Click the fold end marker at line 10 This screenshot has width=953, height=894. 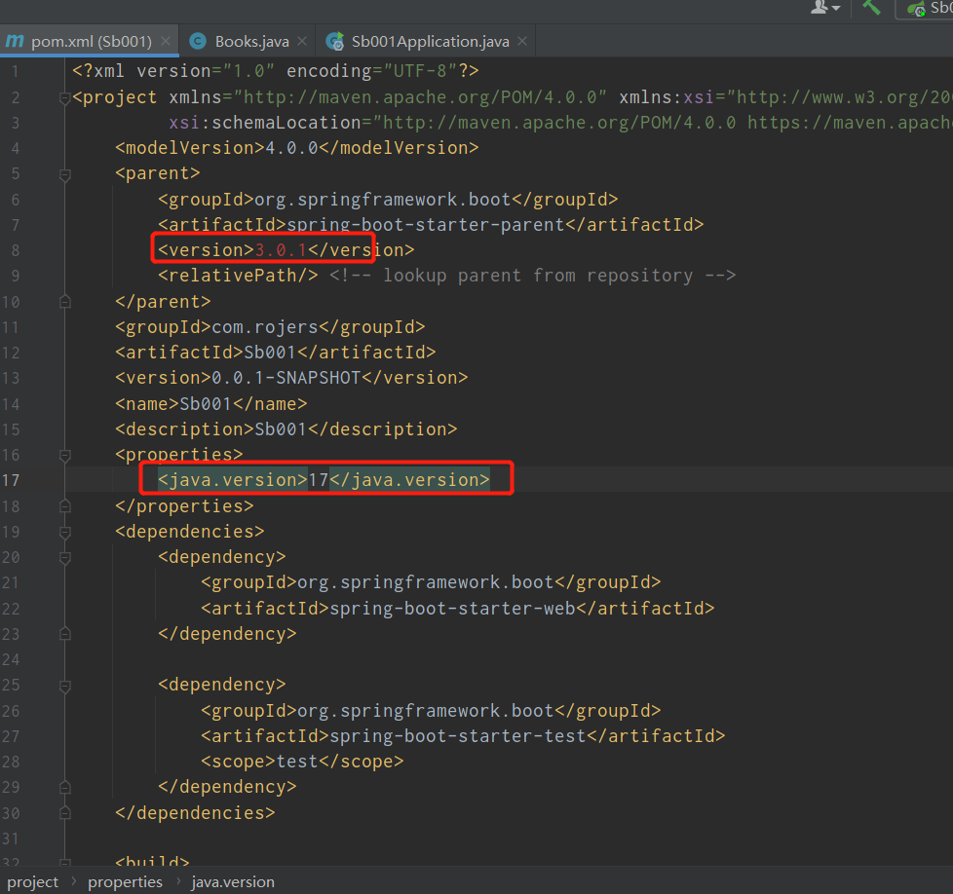click(x=65, y=301)
